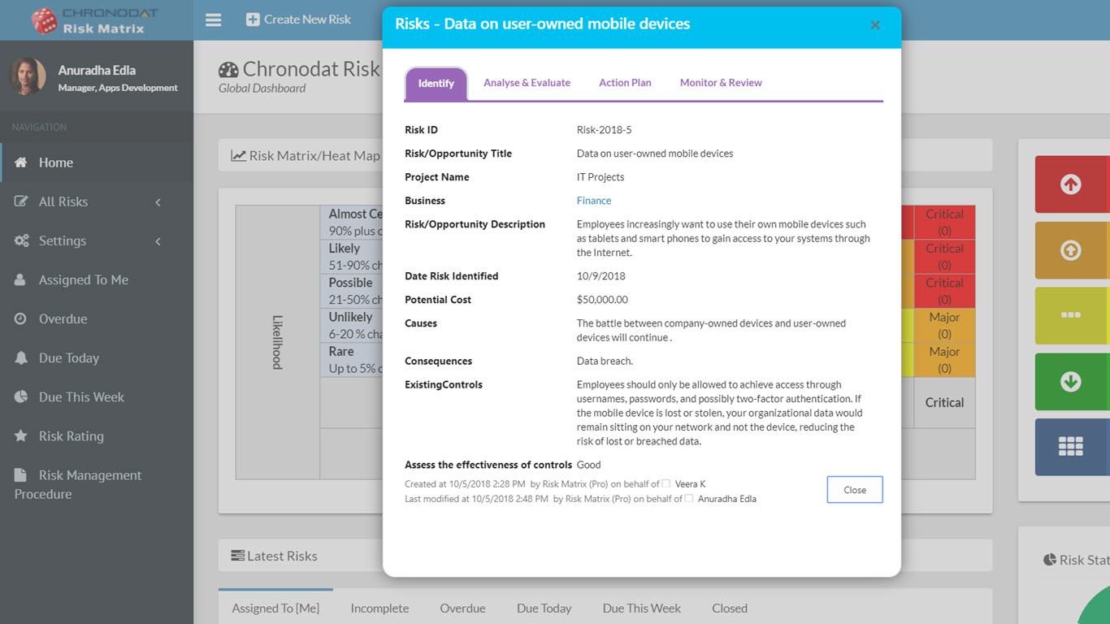Click the Due This Week pie icon

[x=21, y=396]
